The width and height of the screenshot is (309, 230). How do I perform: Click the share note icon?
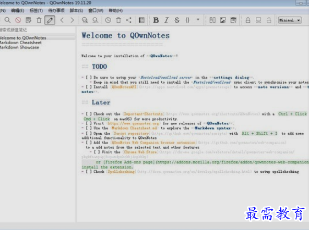pyautogui.click(x=129, y=20)
